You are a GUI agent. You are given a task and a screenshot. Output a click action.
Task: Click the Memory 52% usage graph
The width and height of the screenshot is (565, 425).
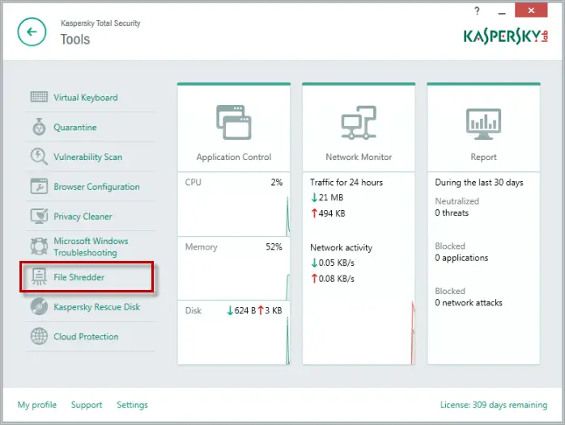tap(233, 268)
